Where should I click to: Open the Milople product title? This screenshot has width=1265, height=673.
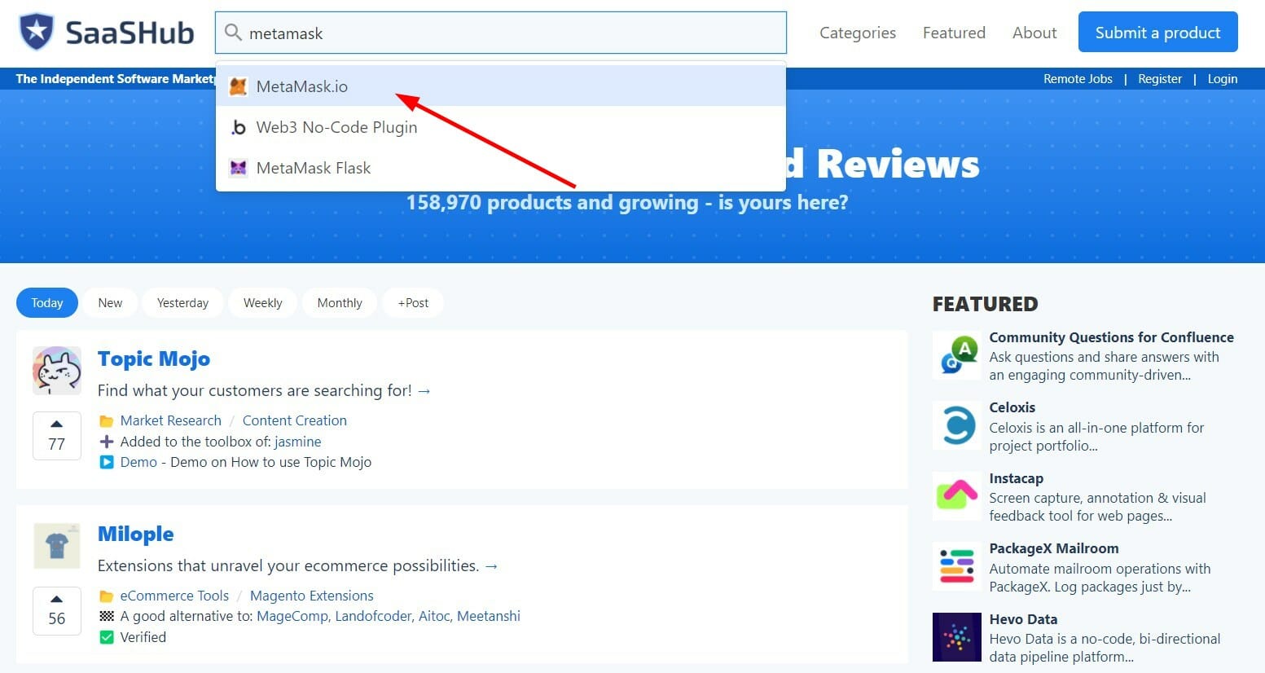[136, 534]
